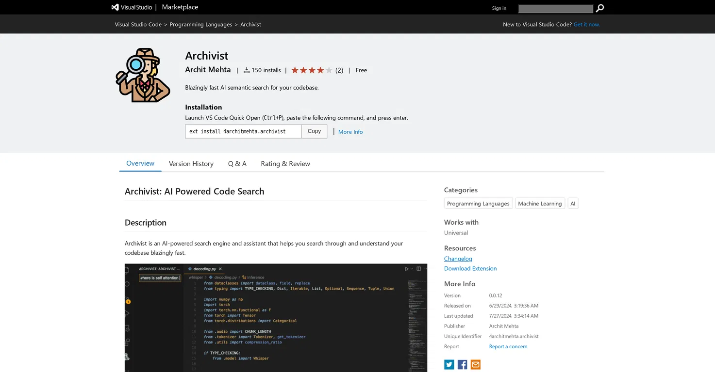This screenshot has height=372, width=715.
Task: Click 'where is self attention' box in preview
Action: (x=160, y=278)
